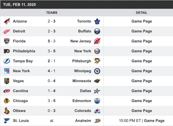Open Game Page for Arizona vs Toronto
The image size is (173, 126).
(142, 21)
